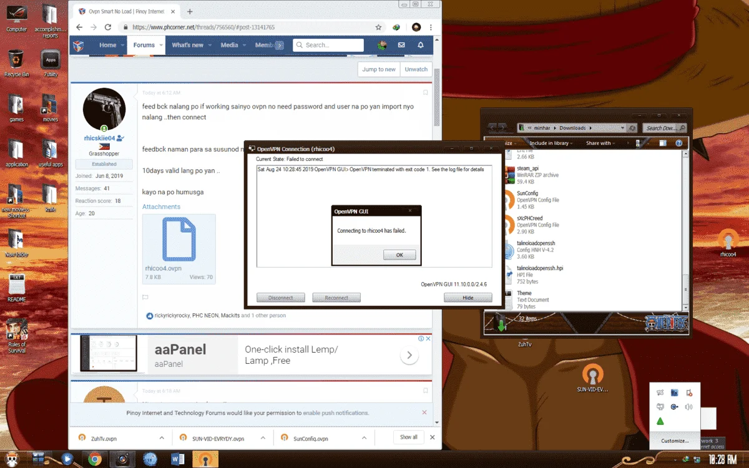Open ZuhTv.ovpn in downloads bar

104,438
